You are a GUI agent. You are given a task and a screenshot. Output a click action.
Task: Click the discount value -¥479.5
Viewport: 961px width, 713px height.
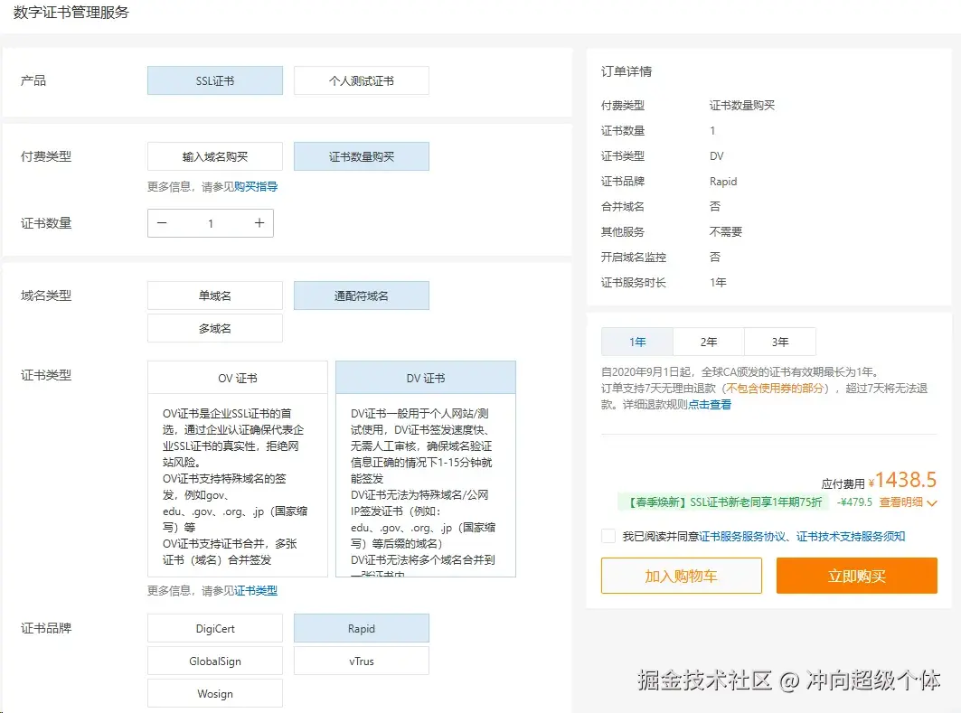[x=854, y=502]
